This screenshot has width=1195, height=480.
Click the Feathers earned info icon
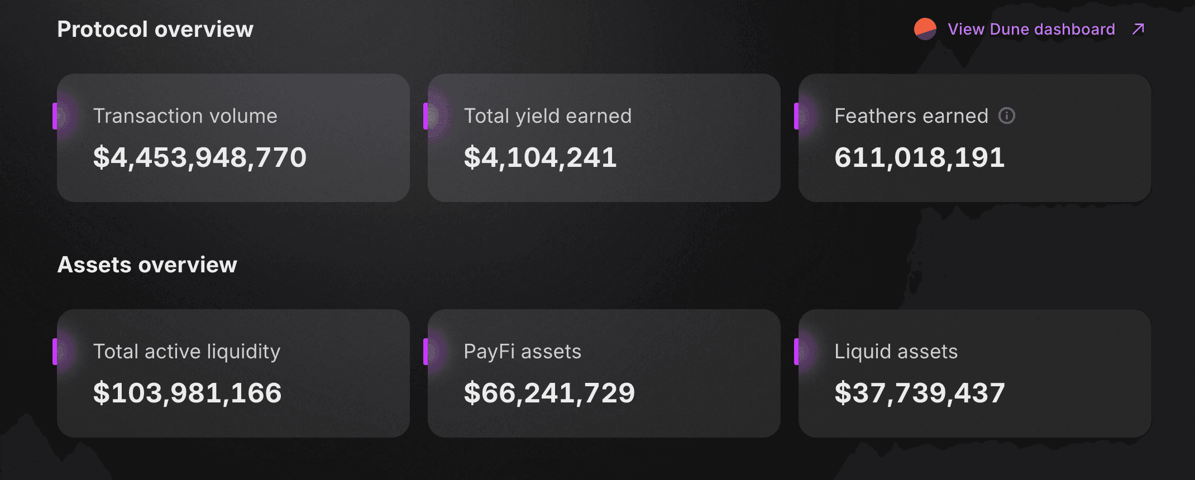click(x=1006, y=116)
